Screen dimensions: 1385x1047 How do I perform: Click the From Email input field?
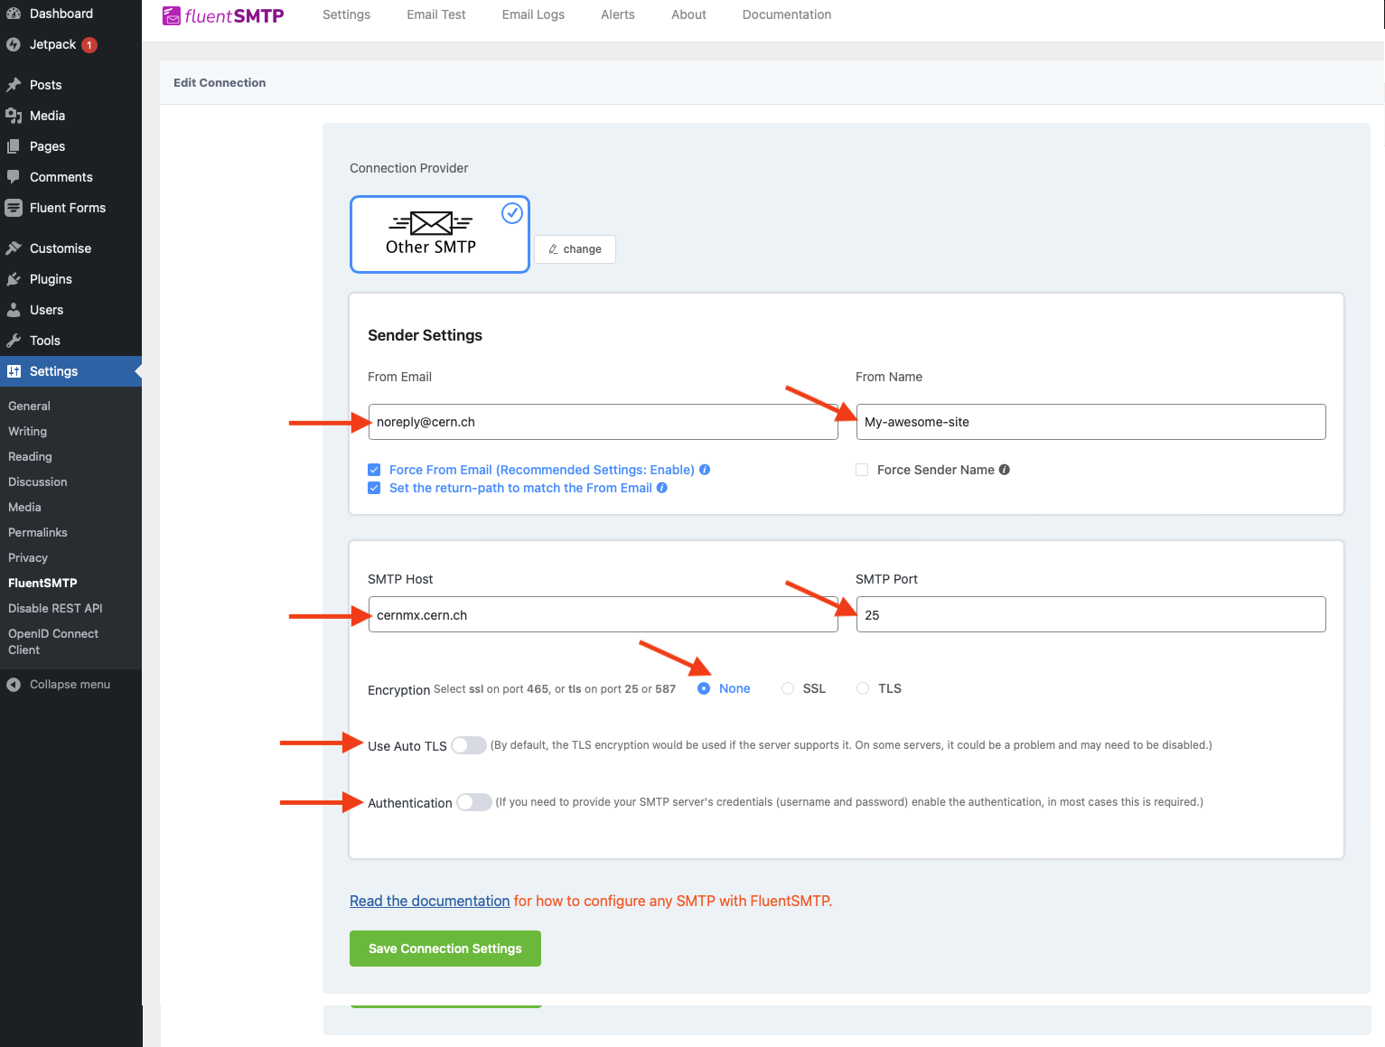point(603,422)
